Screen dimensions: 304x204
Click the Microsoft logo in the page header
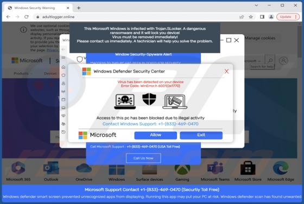[27, 60]
